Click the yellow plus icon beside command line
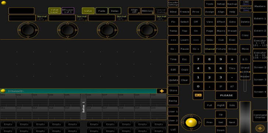This screenshot has height=133, width=268. 162,91
